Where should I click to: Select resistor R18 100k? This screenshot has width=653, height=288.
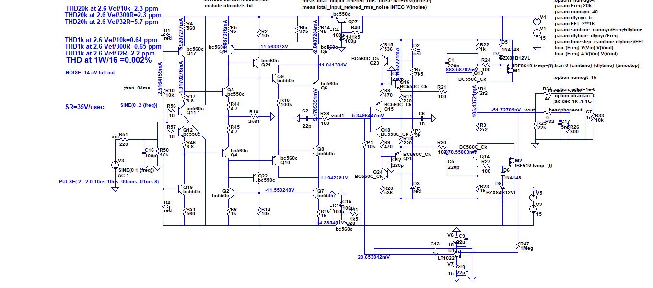coord(279,101)
